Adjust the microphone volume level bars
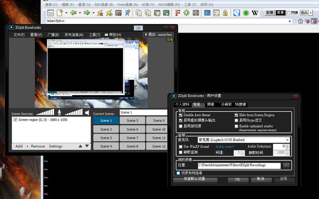This screenshot has height=199, width=319. pyautogui.click(x=45, y=112)
